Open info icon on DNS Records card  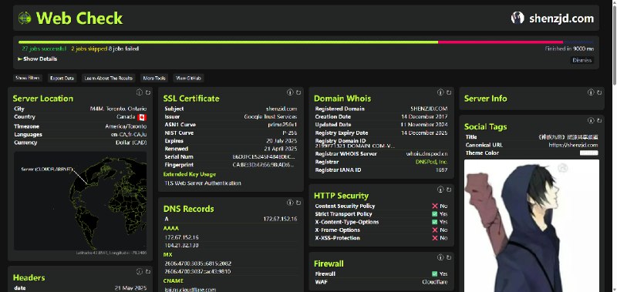pos(290,203)
